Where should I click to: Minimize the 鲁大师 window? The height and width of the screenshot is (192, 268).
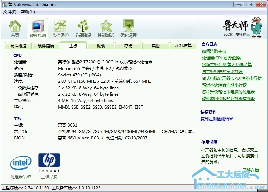click(x=238, y=5)
